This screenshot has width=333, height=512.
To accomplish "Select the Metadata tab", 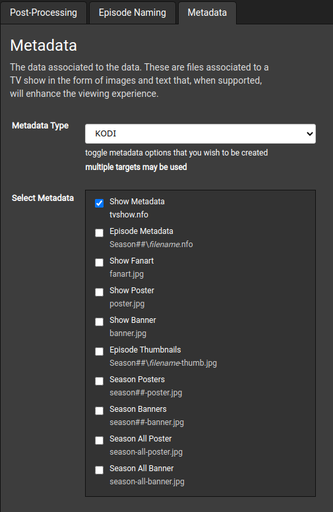I will [x=207, y=13].
